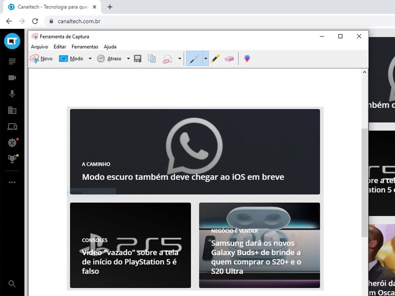Copy the snip with the copy icon

click(x=152, y=59)
